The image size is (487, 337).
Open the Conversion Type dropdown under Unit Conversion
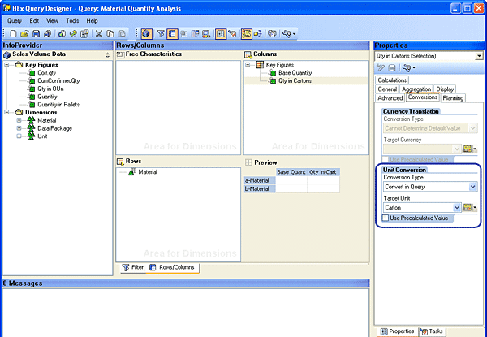click(472, 187)
